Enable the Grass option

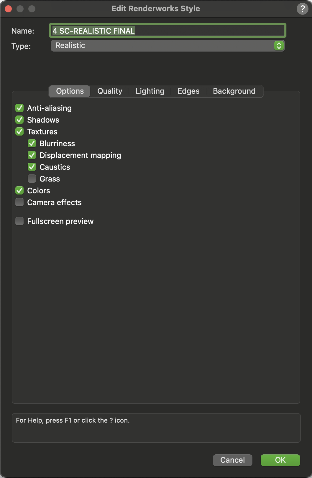tap(32, 179)
